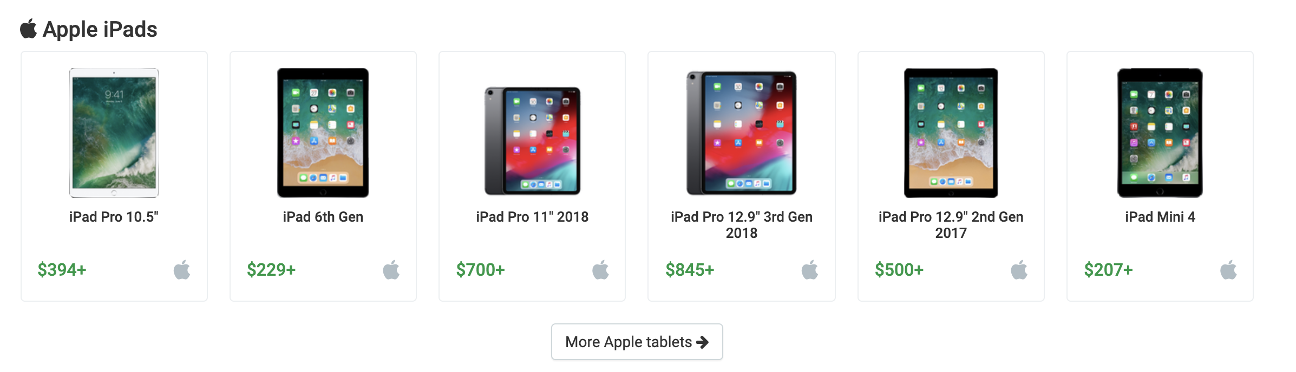View the iPad 6th Gen product thumbnail
Screen dimensions: 1296x372
pos(323,132)
